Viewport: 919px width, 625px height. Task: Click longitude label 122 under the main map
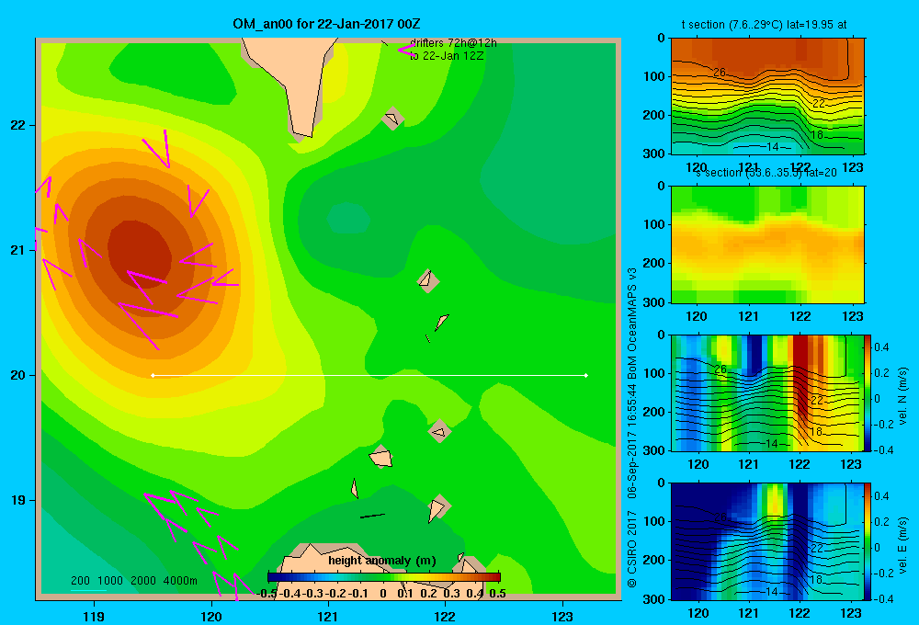click(x=445, y=616)
